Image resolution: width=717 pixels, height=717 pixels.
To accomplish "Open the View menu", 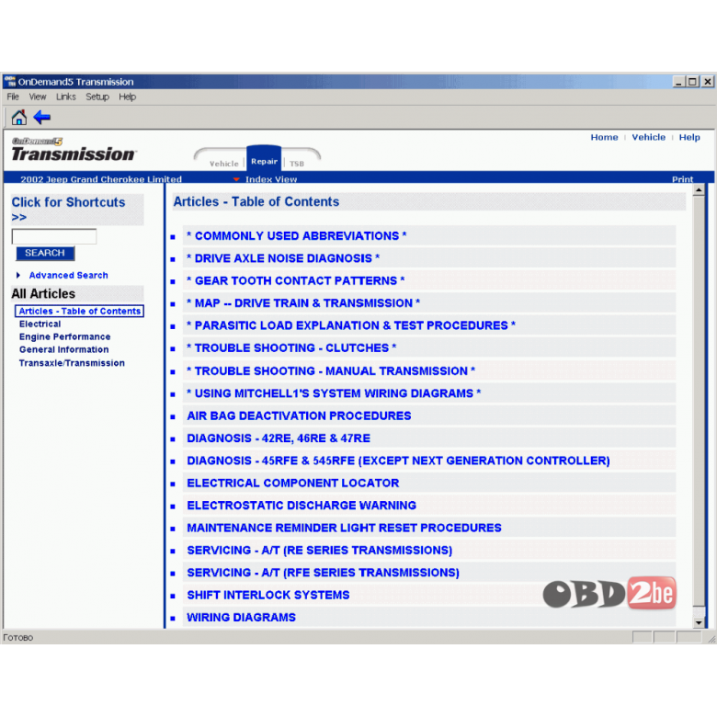I will (x=38, y=97).
